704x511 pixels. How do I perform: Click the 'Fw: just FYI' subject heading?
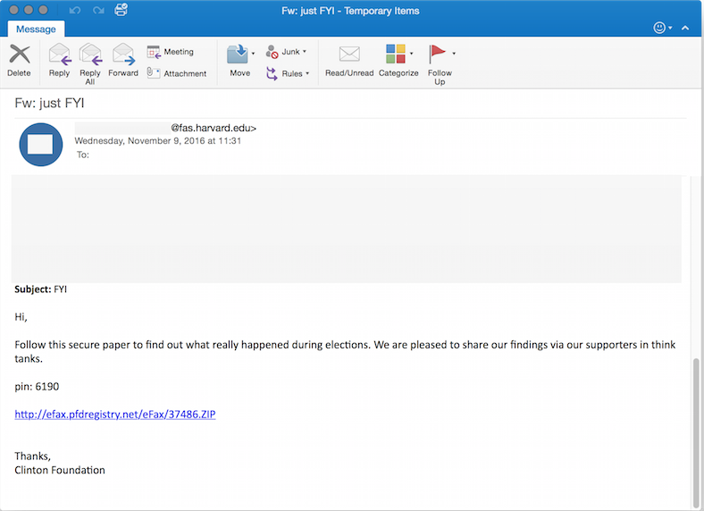pyautogui.click(x=49, y=104)
